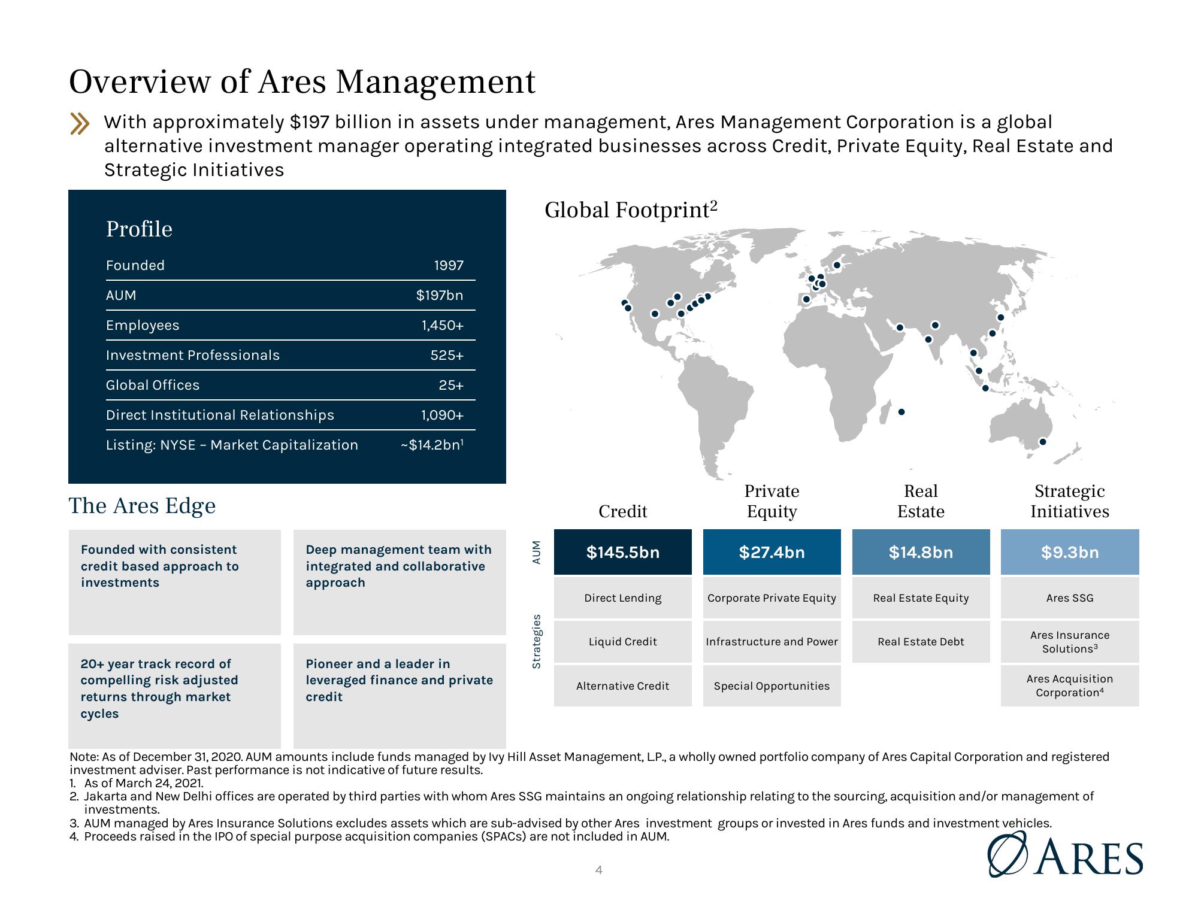Click the $27.4bn Private Equity AUM box
This screenshot has width=1198, height=898.
click(772, 552)
